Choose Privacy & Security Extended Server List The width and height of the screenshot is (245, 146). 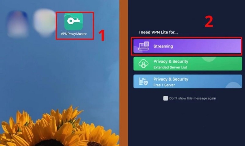[x=188, y=64]
